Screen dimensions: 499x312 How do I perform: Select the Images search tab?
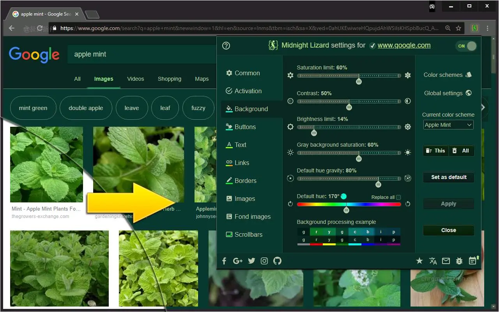click(103, 79)
